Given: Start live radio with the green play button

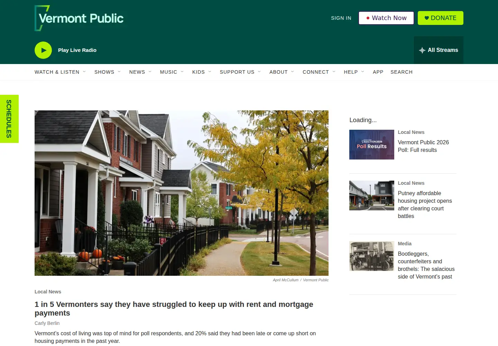Looking at the screenshot, I should tap(43, 50).
